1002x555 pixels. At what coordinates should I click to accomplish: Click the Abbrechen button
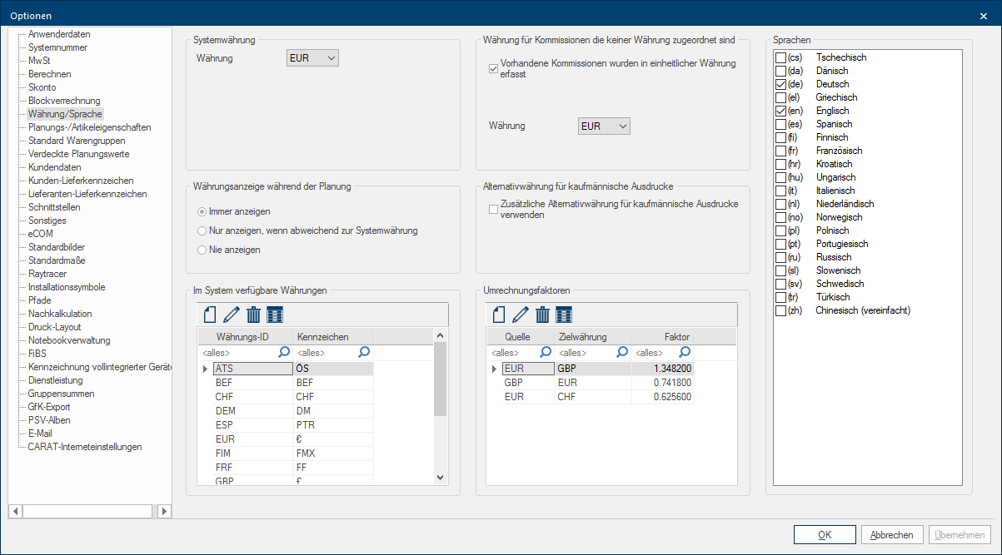tap(892, 535)
